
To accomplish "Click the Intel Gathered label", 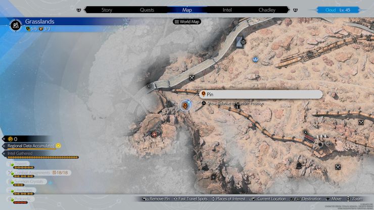I will (x=20, y=153).
